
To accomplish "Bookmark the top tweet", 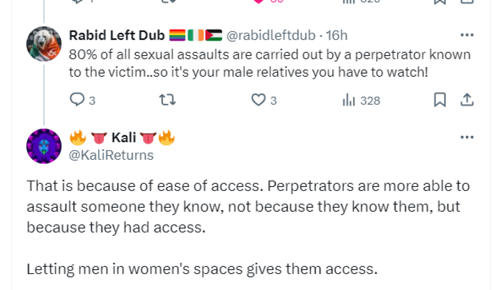I will 440,1.
